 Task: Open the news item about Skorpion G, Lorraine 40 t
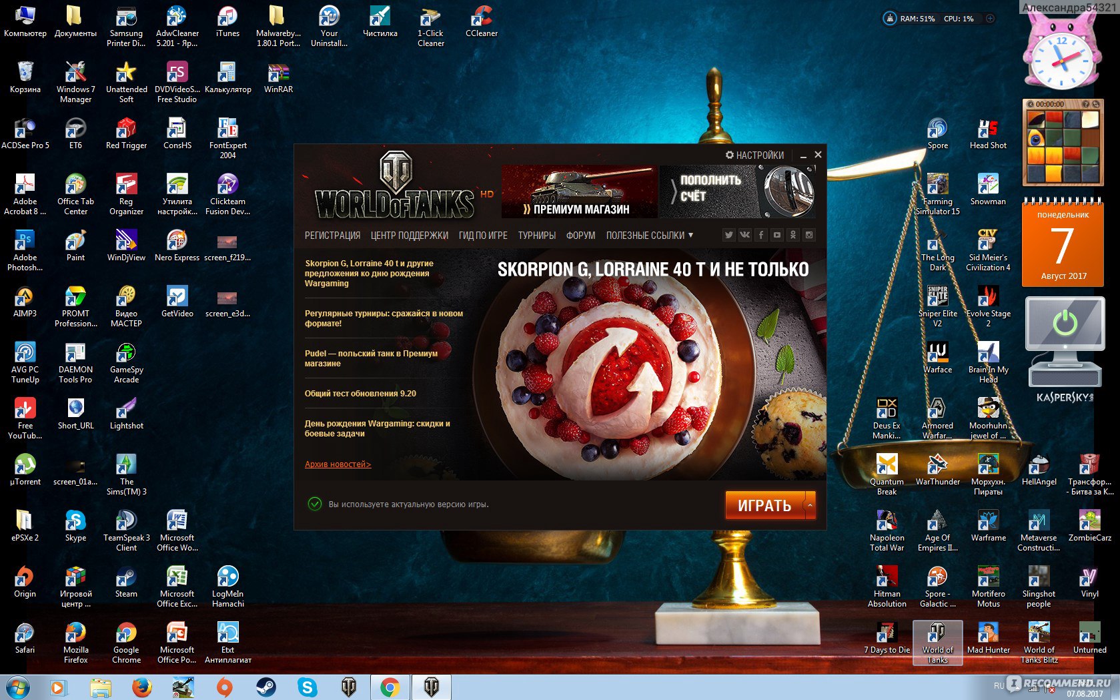point(370,274)
